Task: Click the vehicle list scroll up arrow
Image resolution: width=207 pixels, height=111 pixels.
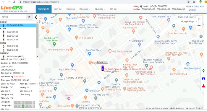Action: coord(37,22)
